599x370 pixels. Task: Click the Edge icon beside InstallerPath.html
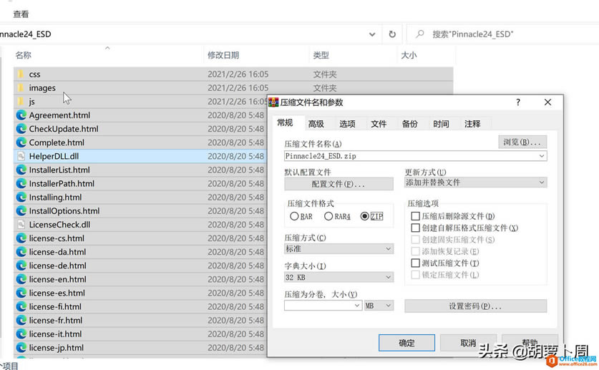coord(21,184)
